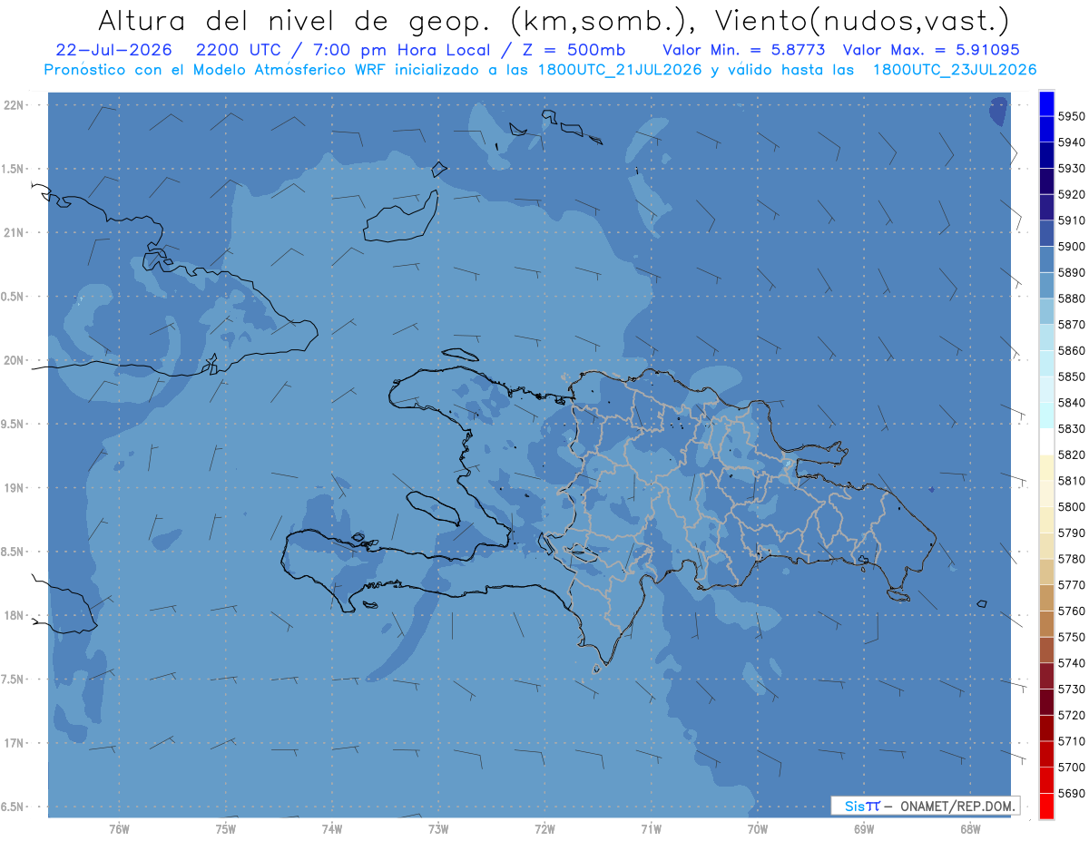
Task: Pick the pale yellow swatch between 5810 and 5820
Action: click(x=1046, y=467)
